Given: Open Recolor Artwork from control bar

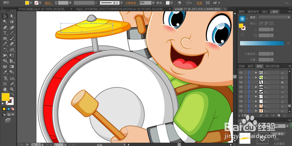Looking at the screenshot, I should coord(179,3).
